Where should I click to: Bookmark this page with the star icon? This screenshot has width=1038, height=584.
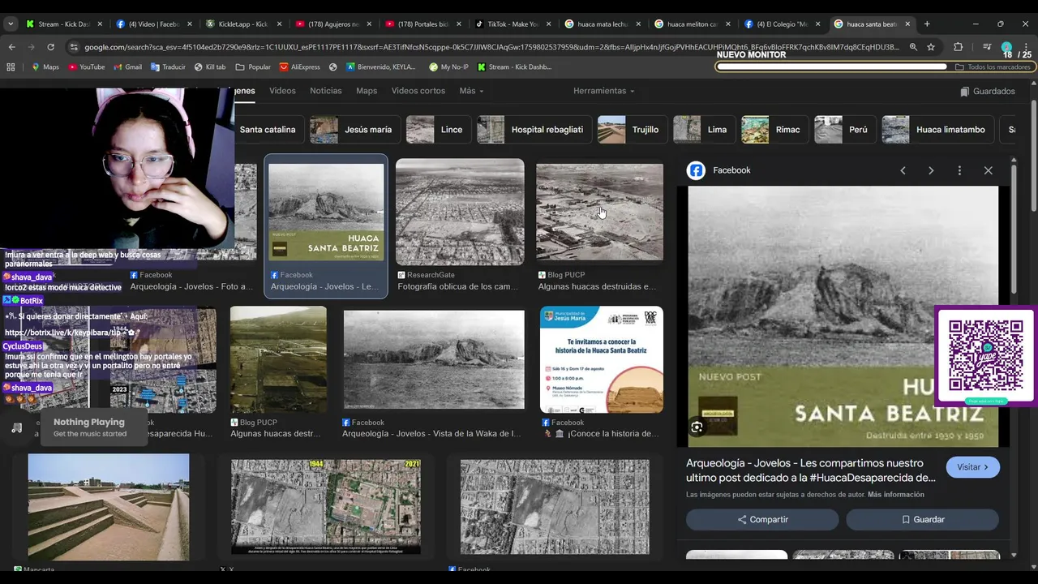(931, 47)
